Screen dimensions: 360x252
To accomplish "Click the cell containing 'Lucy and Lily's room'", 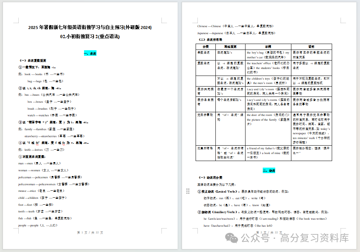I will tap(268, 91).
